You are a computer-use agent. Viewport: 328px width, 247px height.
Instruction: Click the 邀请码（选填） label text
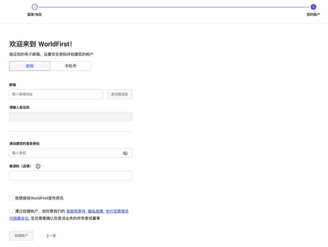[x=21, y=166]
